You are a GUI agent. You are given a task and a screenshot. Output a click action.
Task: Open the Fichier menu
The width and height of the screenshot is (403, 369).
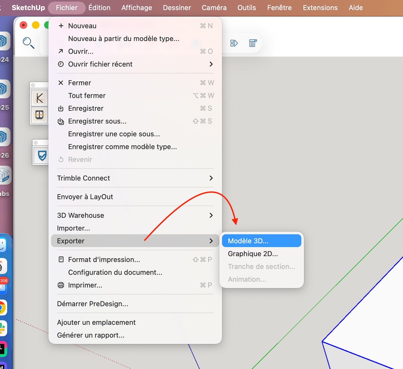coord(67,8)
